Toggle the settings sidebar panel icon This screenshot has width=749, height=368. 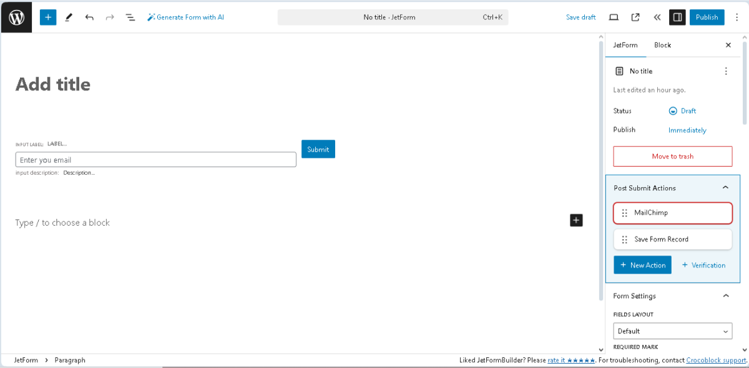(x=677, y=17)
